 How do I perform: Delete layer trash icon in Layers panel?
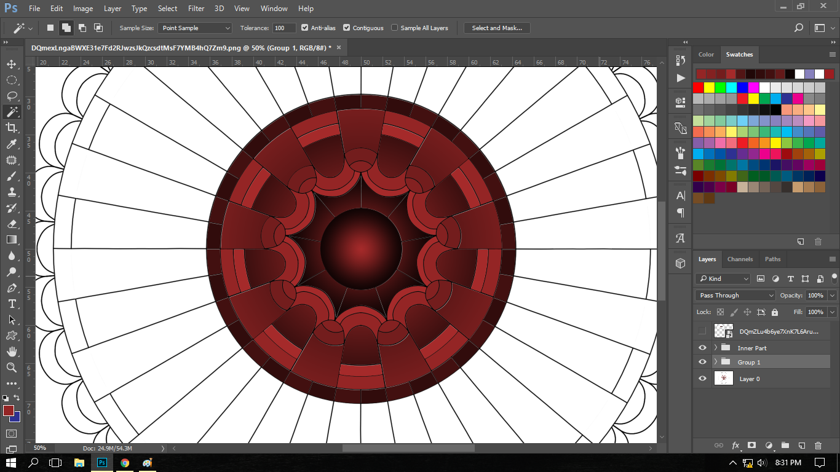point(818,446)
